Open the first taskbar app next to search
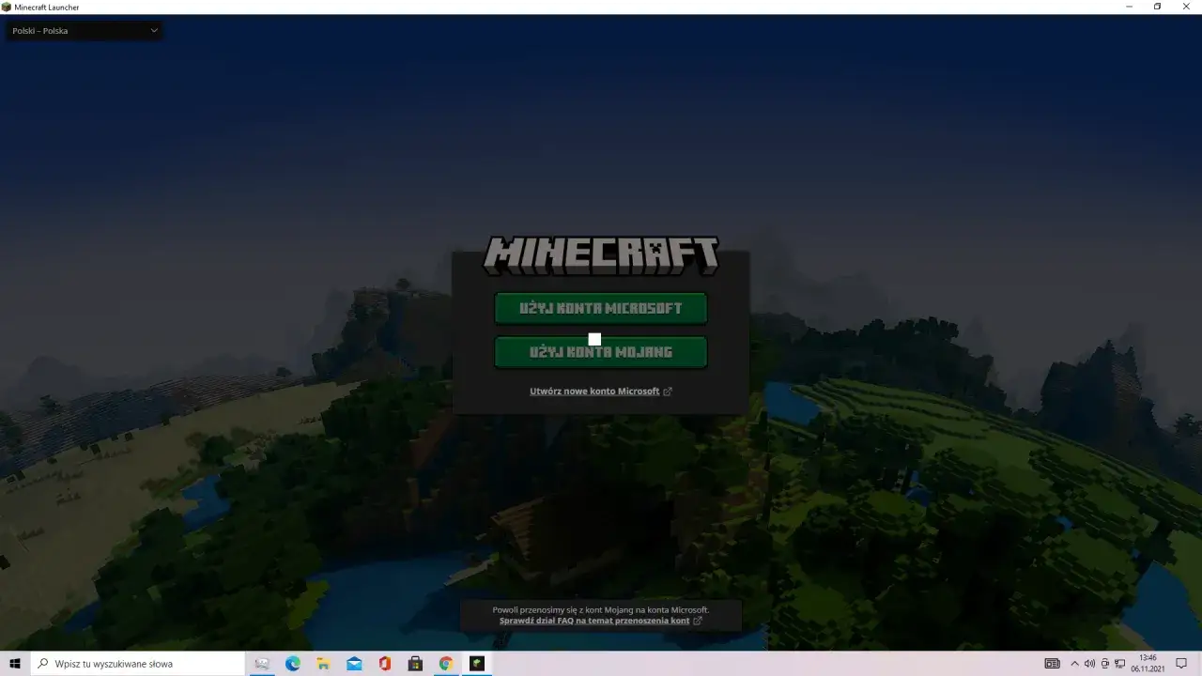Screen dimensions: 1202x676 pyautogui.click(x=262, y=664)
